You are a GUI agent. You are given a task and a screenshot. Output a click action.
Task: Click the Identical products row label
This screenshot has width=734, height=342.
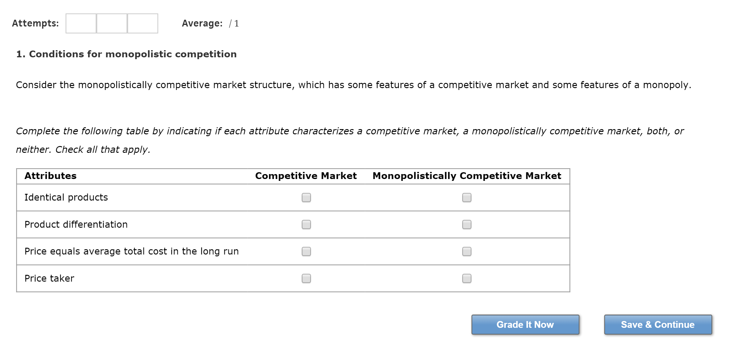pos(66,197)
